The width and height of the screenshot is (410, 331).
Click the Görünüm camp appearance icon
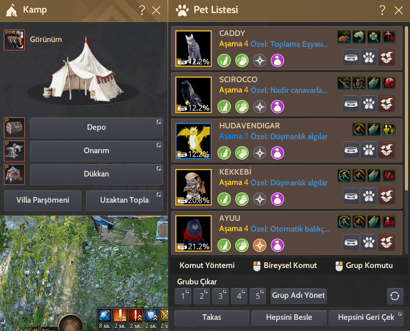tap(14, 40)
